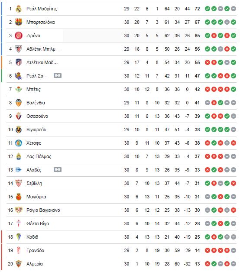Click the Alavés team logo

[19, 170]
